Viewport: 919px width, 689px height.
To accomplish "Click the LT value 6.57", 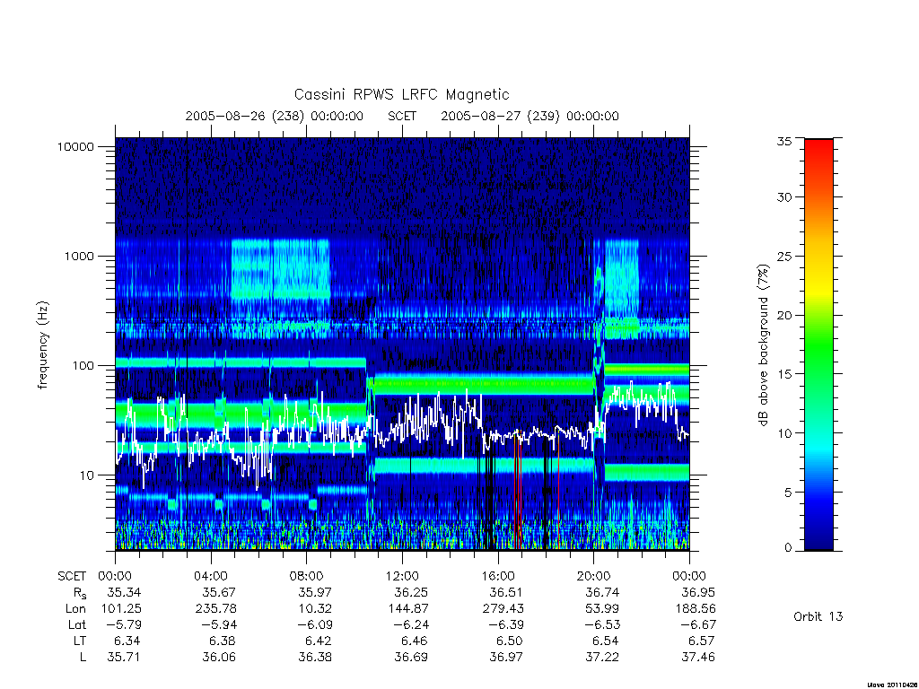I will click(702, 641).
